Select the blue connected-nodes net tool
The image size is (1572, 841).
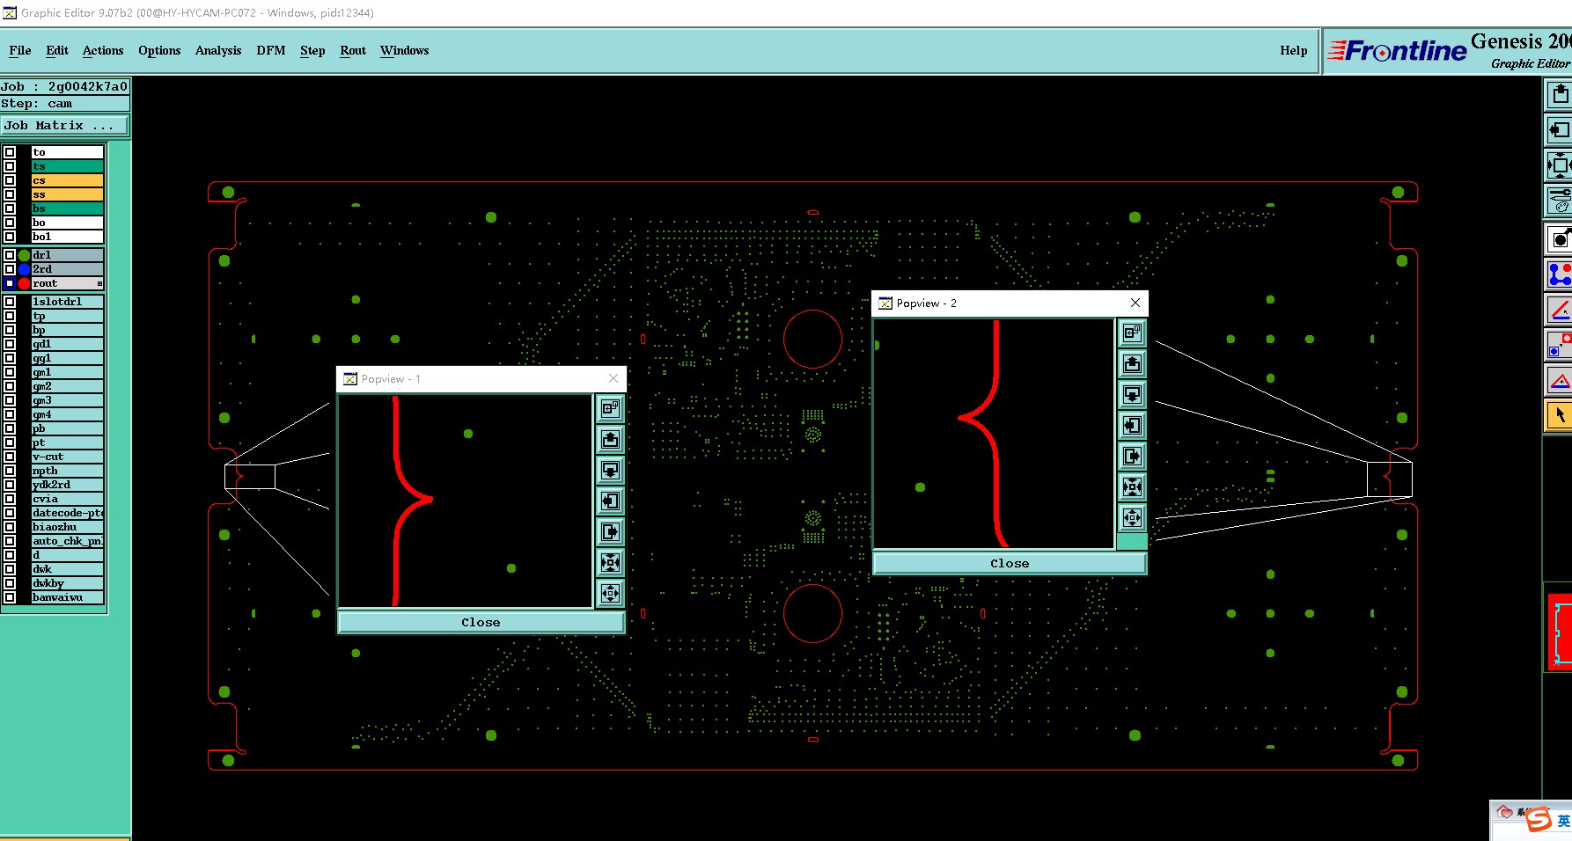pyautogui.click(x=1560, y=274)
